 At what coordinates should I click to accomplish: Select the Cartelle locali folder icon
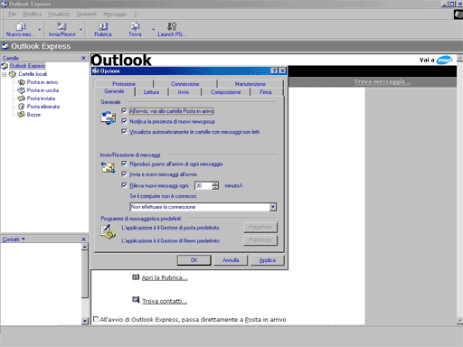coord(13,74)
